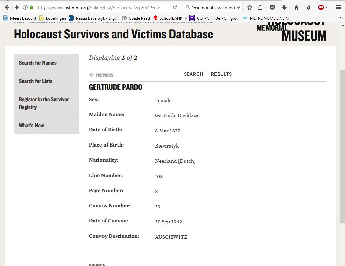Open the Razzia Beverwijk bookmark
Image resolution: width=345 pixels, height=266 pixels.
tap(94, 18)
